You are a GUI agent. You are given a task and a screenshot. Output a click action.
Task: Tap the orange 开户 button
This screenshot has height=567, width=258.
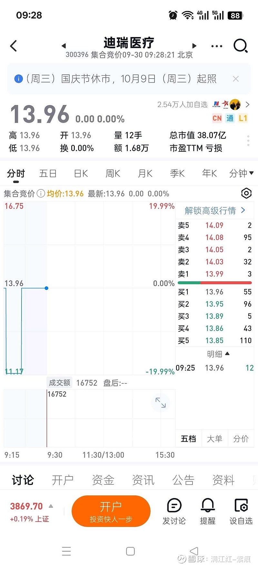pos(111,511)
